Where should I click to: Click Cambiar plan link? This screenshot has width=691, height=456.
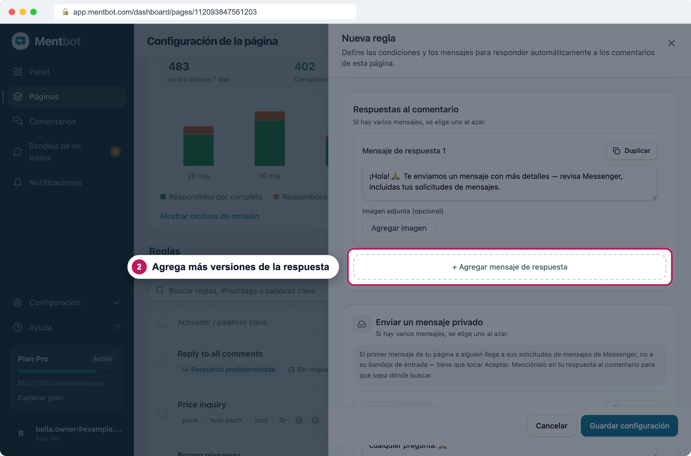[40, 398]
